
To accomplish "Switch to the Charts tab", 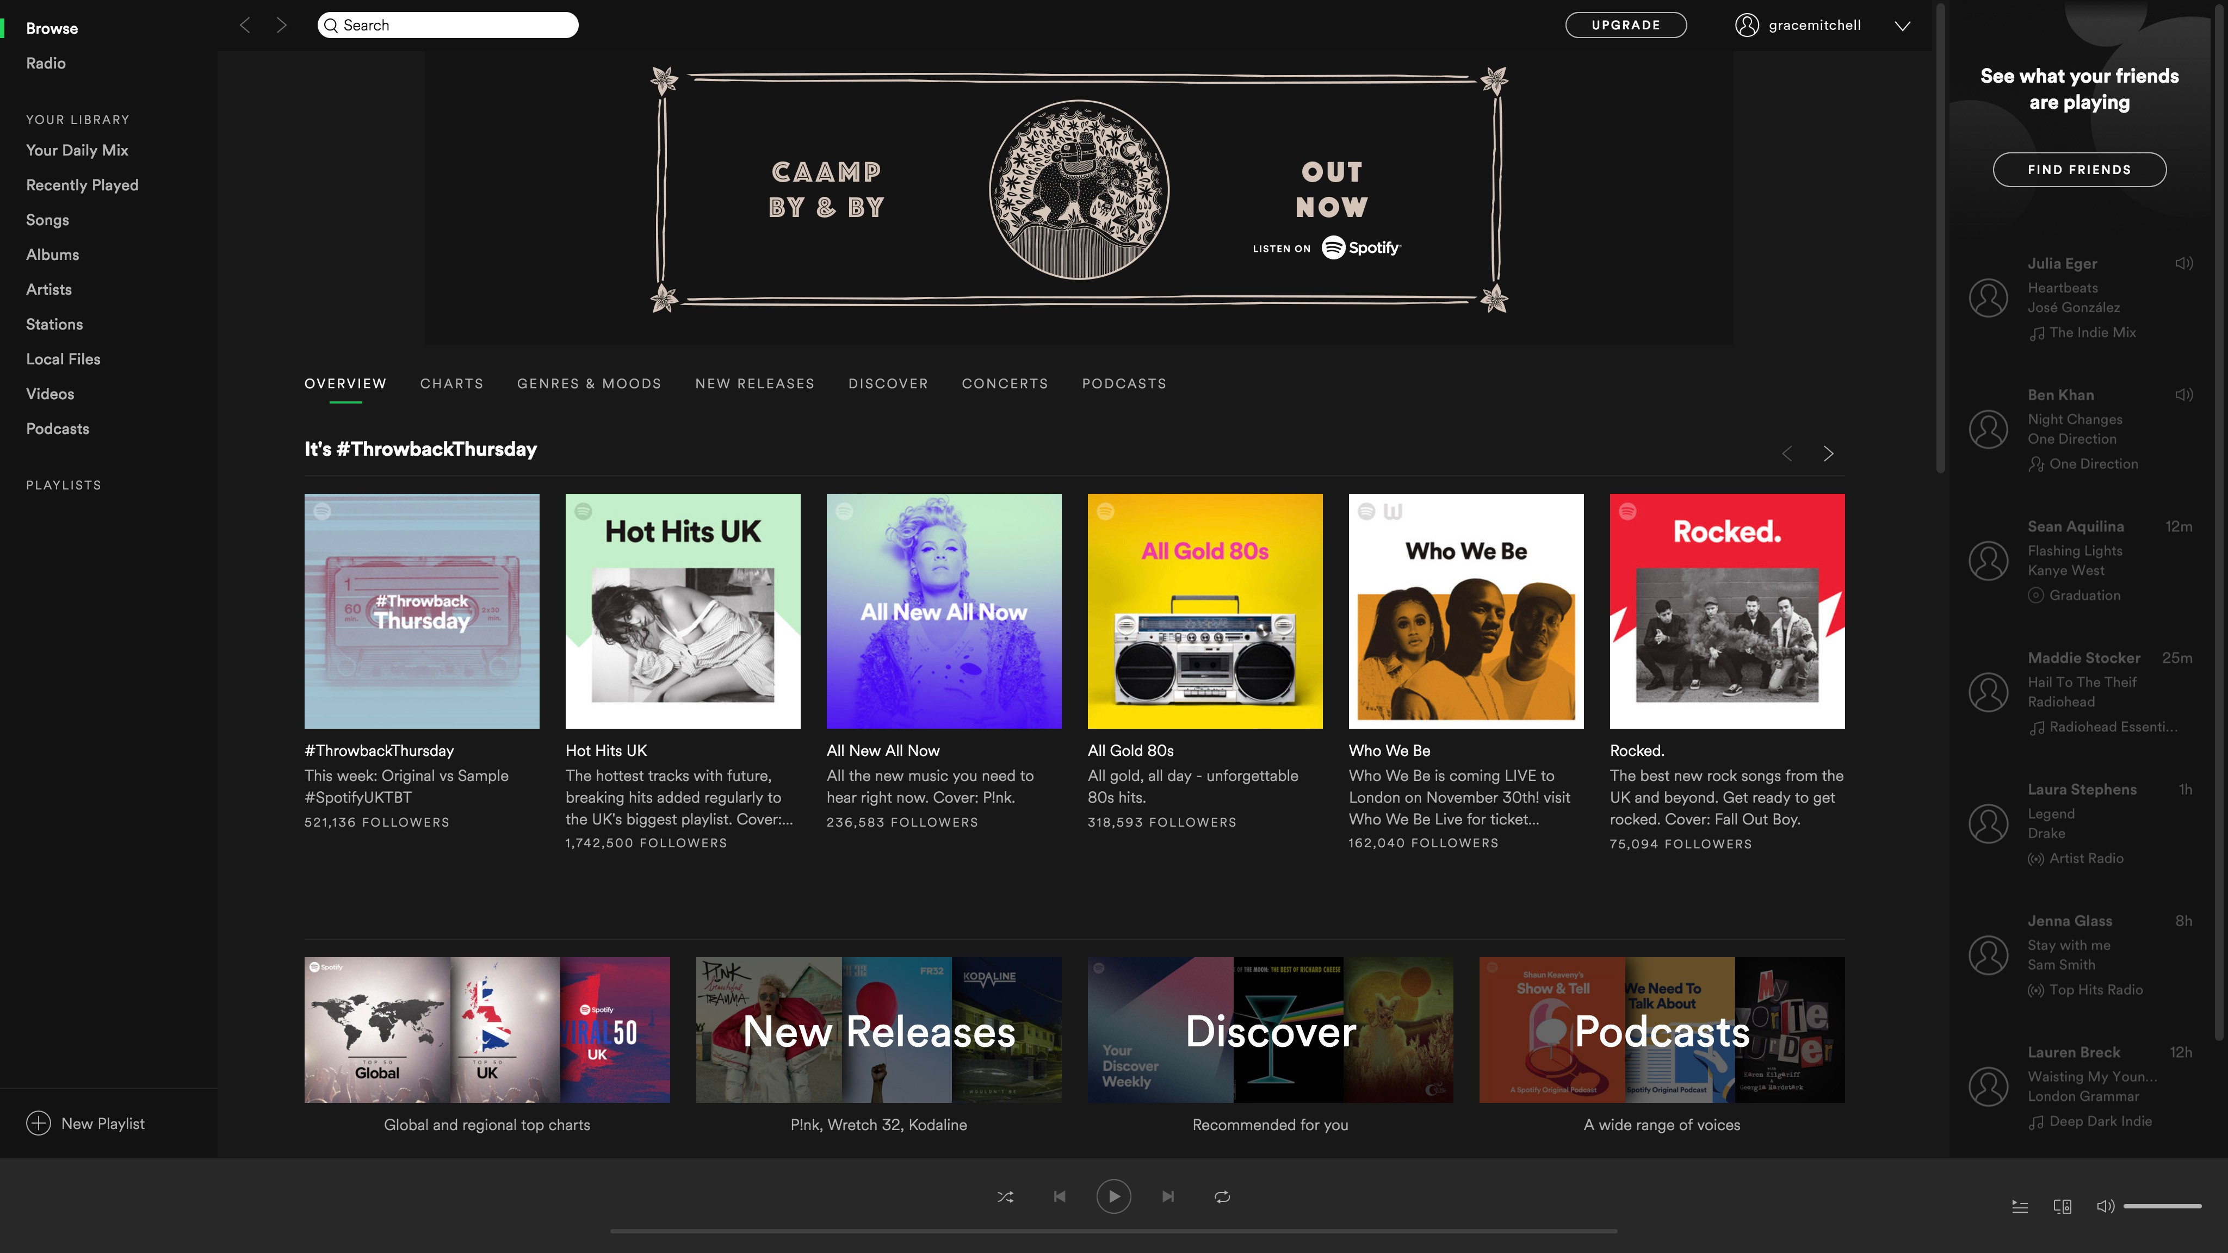I will pos(451,383).
